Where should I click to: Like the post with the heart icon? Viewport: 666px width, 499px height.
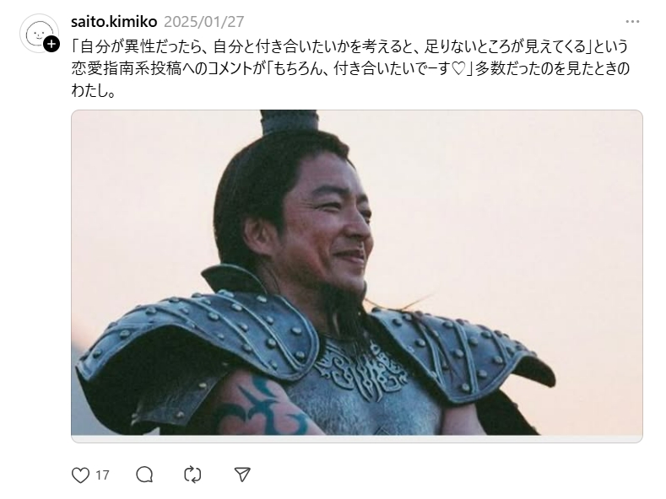(80, 475)
